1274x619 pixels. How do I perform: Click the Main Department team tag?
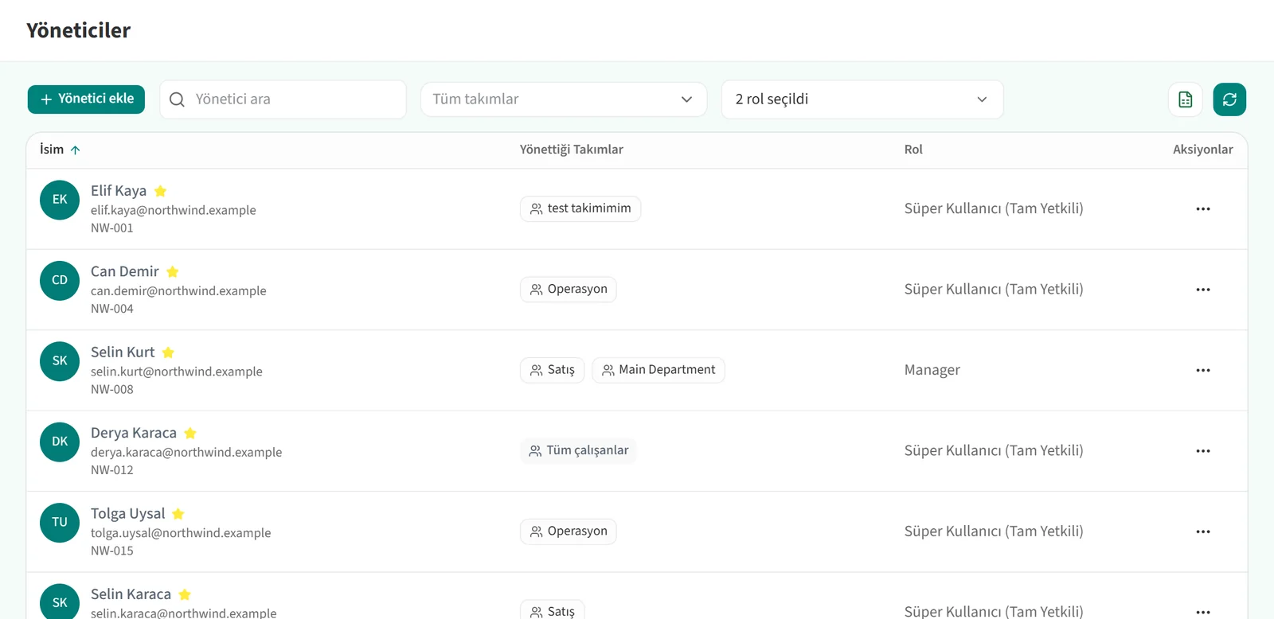tap(658, 370)
